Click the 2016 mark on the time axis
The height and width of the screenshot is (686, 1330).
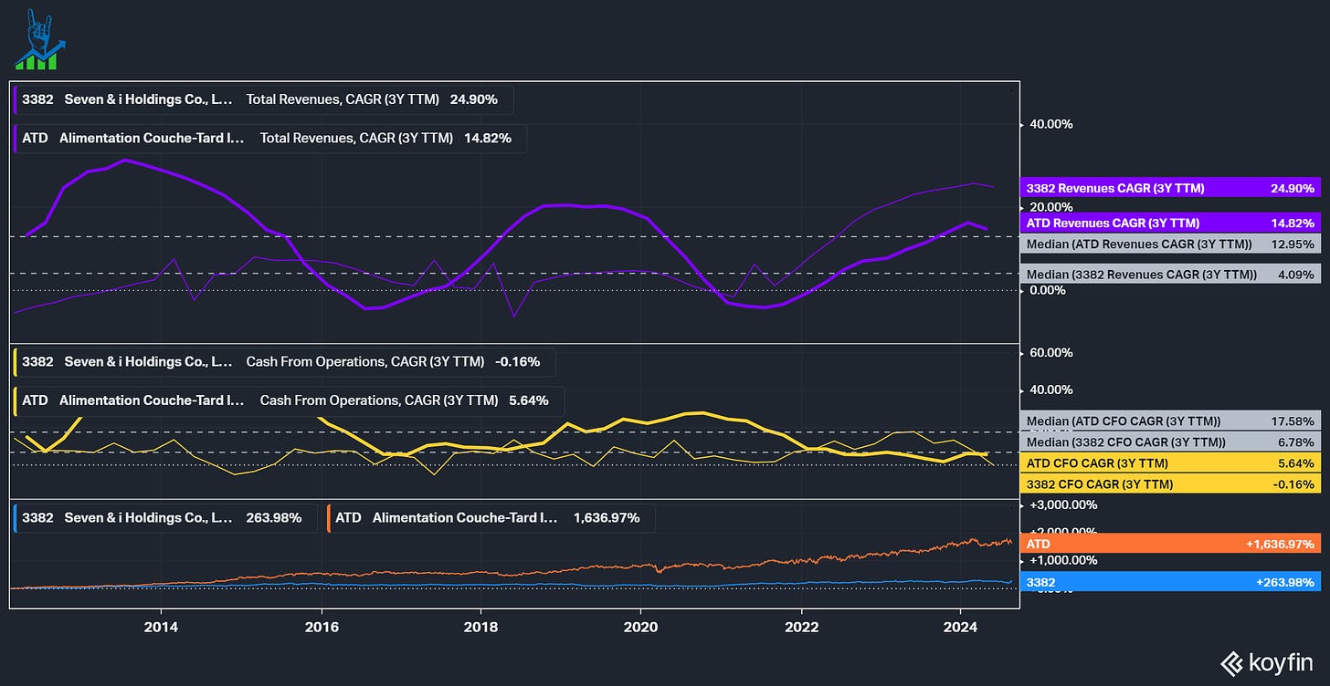point(322,627)
